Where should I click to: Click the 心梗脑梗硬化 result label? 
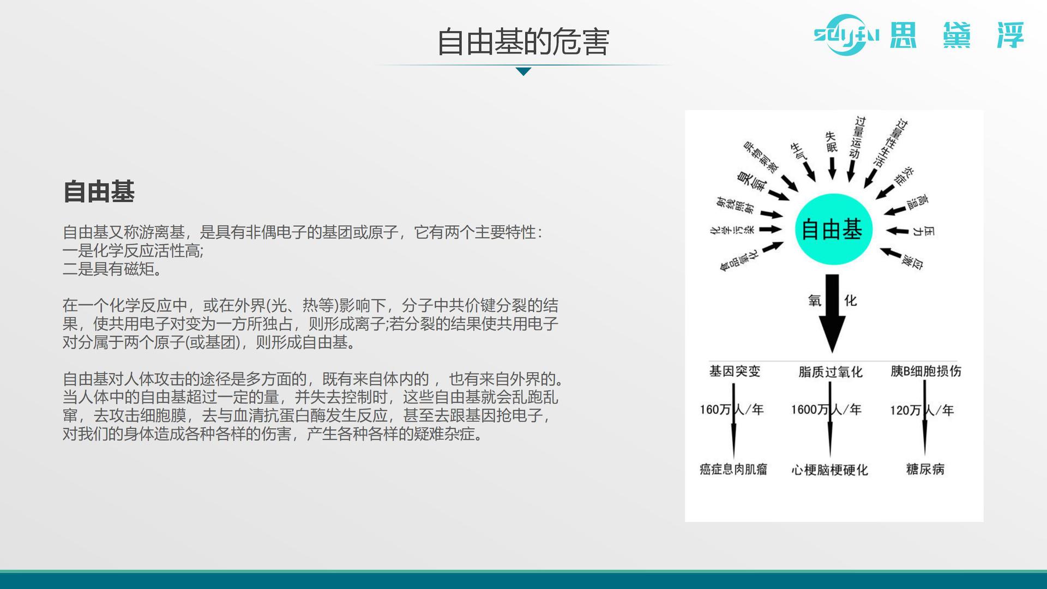click(x=829, y=470)
